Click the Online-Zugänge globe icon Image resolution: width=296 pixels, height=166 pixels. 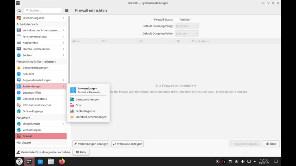[19, 111]
